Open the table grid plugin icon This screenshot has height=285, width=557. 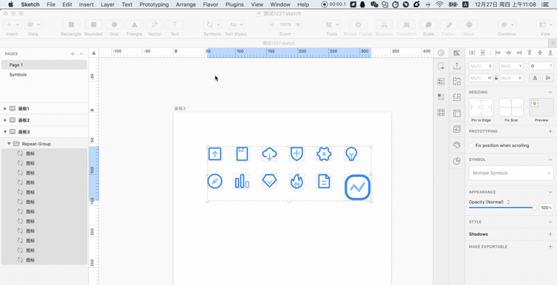point(441,113)
